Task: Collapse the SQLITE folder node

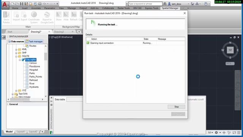Action: pyautogui.click(x=16, y=56)
